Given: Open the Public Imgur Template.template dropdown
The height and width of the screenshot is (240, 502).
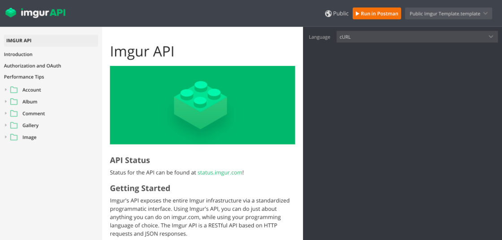Looking at the screenshot, I should click(449, 13).
